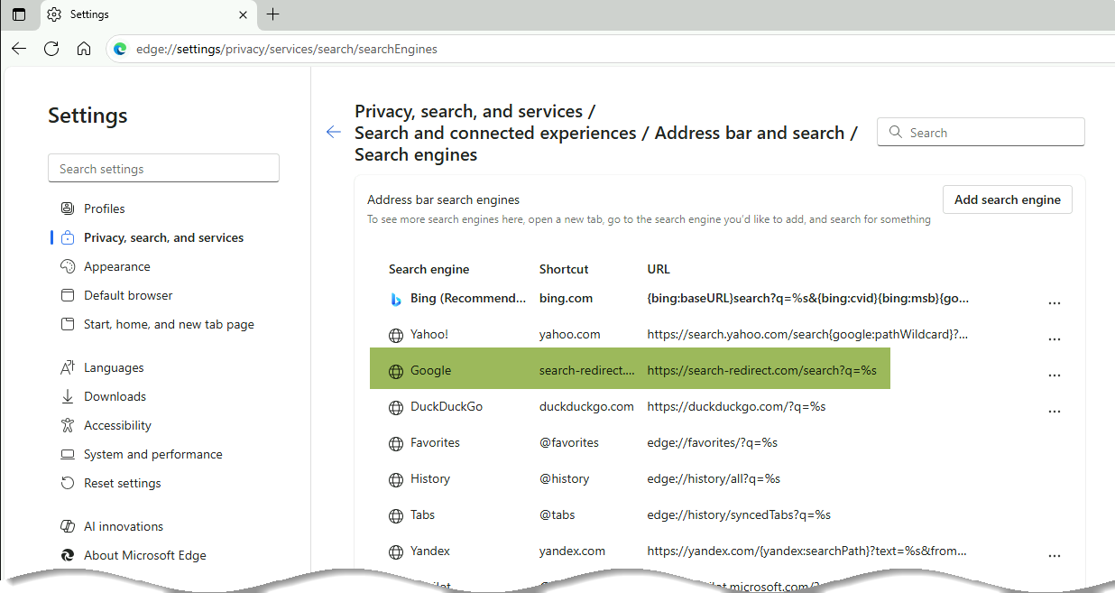The width and height of the screenshot is (1115, 593).
Task: Click the Default browser sidebar icon
Action: tap(67, 295)
